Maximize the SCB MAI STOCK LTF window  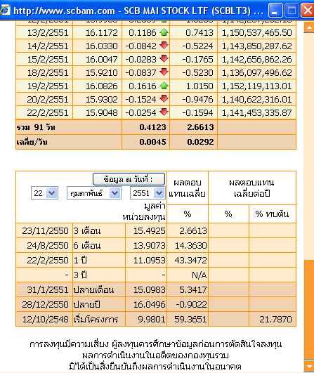292,11
